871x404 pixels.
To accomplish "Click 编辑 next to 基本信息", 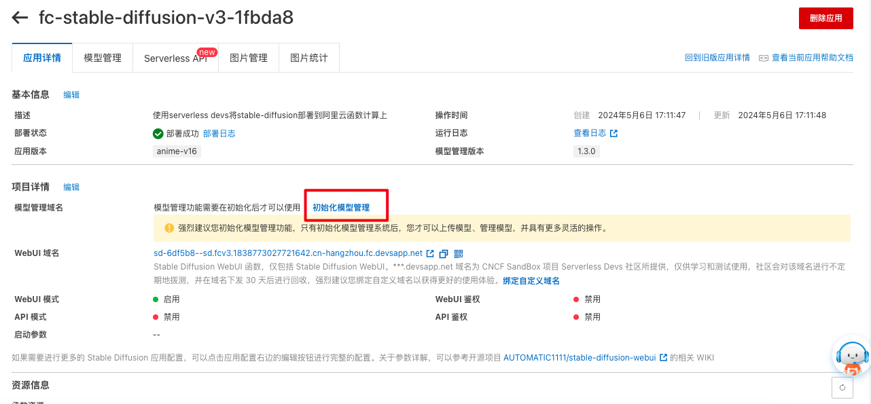I will pos(71,94).
